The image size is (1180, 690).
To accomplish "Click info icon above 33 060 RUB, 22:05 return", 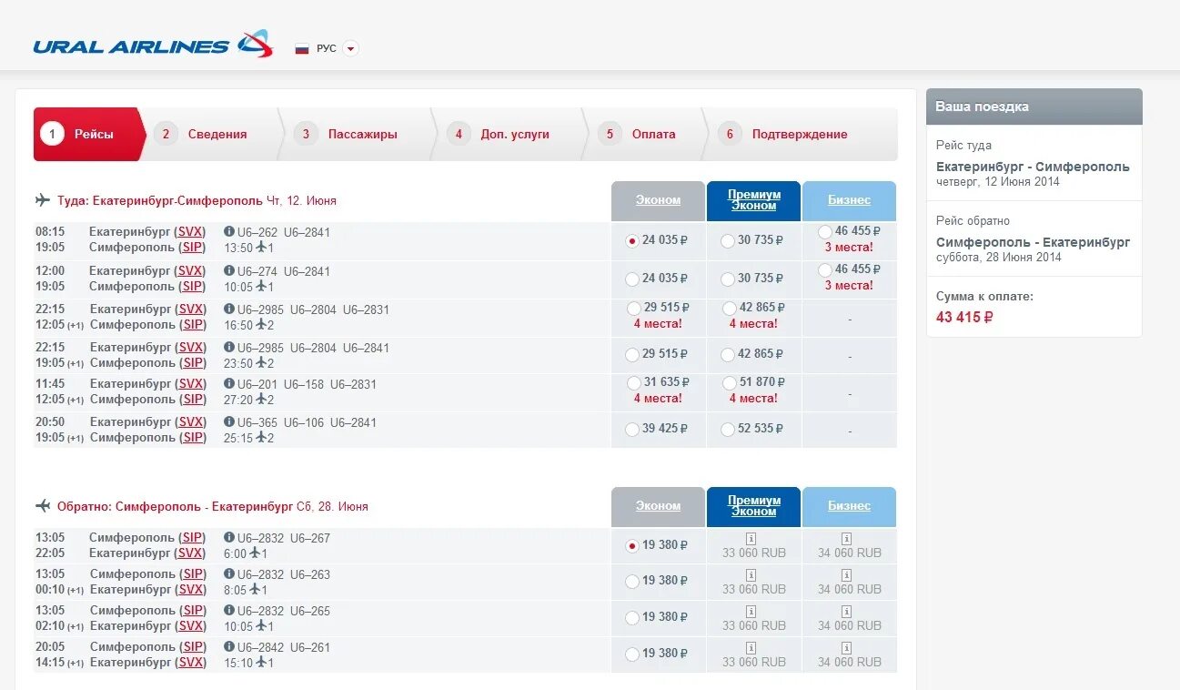I will (751, 539).
